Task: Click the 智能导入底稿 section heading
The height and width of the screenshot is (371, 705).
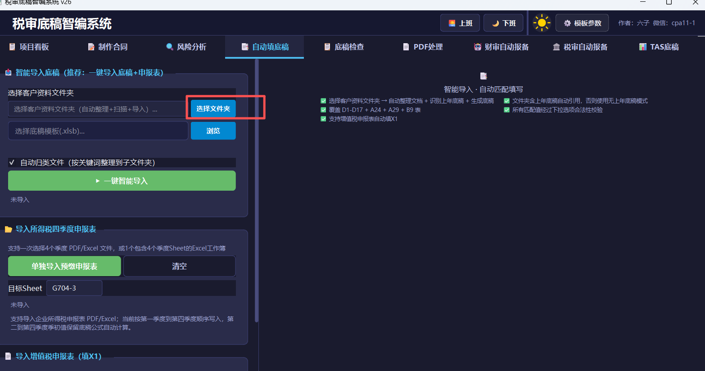Action: pos(89,72)
